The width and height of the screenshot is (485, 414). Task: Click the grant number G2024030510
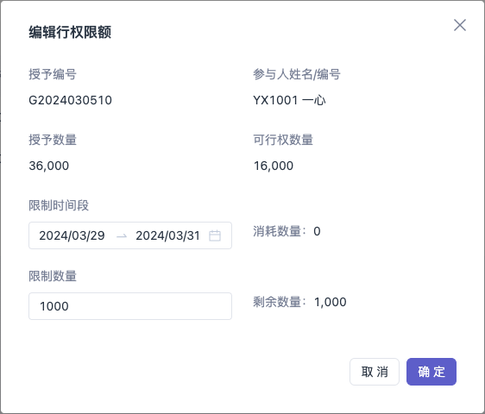70,100
